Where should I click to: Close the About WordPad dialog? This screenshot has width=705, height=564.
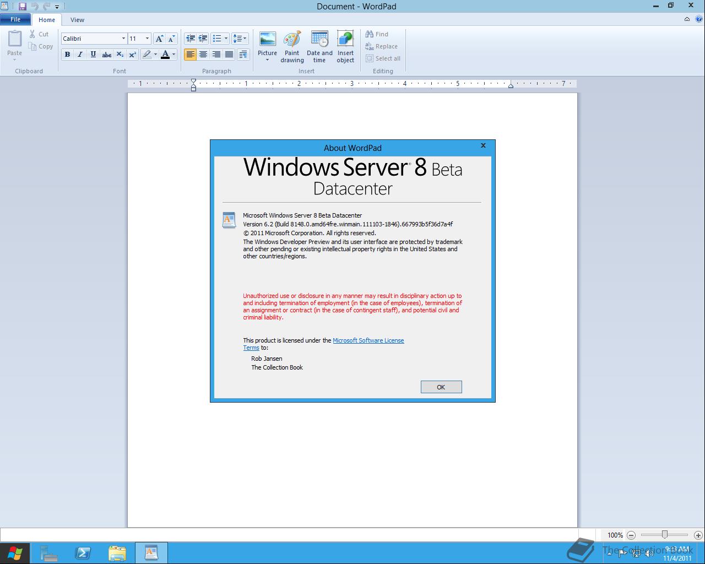click(483, 146)
